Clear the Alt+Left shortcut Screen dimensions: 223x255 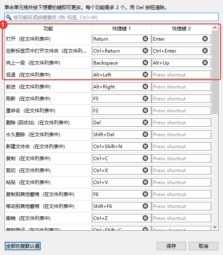(145, 75)
